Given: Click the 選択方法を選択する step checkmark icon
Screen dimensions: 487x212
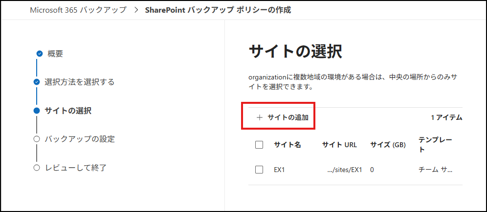Looking at the screenshot, I should [x=37, y=82].
